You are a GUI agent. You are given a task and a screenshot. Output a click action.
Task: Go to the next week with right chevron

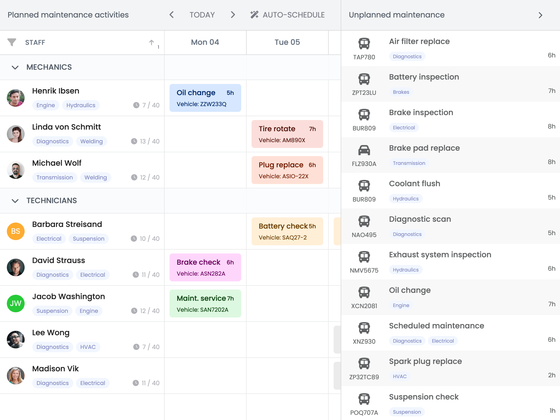click(233, 15)
